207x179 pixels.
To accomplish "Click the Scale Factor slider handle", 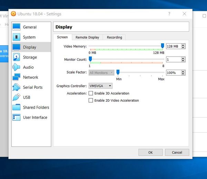I will pos(118,72).
